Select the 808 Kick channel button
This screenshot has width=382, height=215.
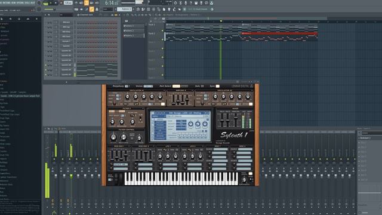pyautogui.click(x=66, y=22)
